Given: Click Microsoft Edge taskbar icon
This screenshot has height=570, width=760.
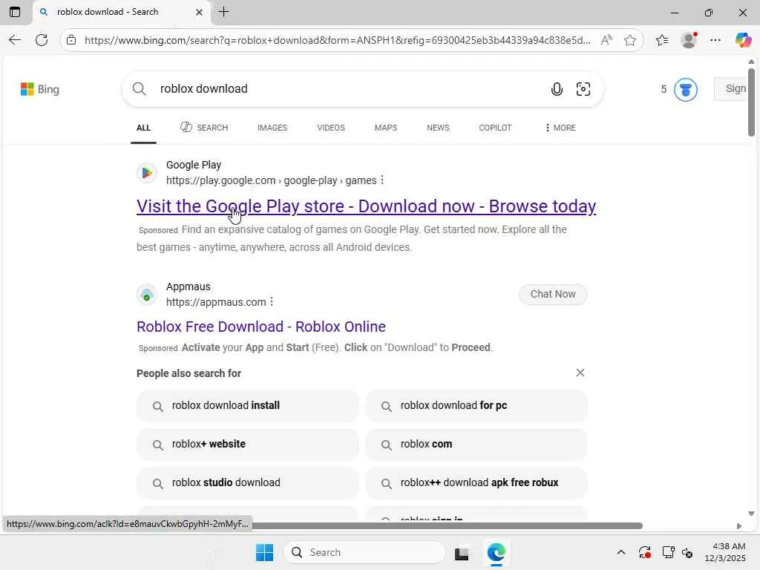Looking at the screenshot, I should (x=497, y=552).
